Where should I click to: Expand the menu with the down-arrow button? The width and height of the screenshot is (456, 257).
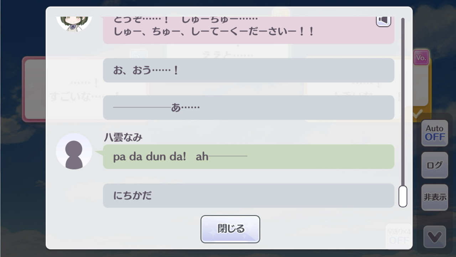click(435, 237)
